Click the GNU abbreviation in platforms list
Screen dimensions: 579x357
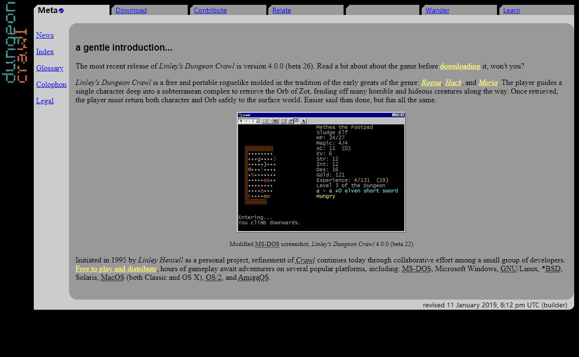pos(509,269)
